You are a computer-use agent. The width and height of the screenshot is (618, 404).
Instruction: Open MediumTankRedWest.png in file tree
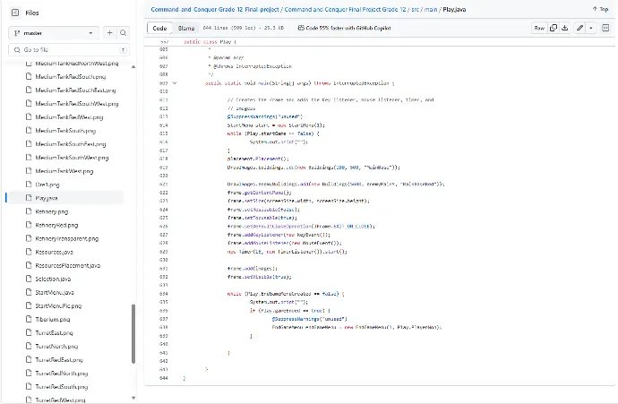coord(69,117)
